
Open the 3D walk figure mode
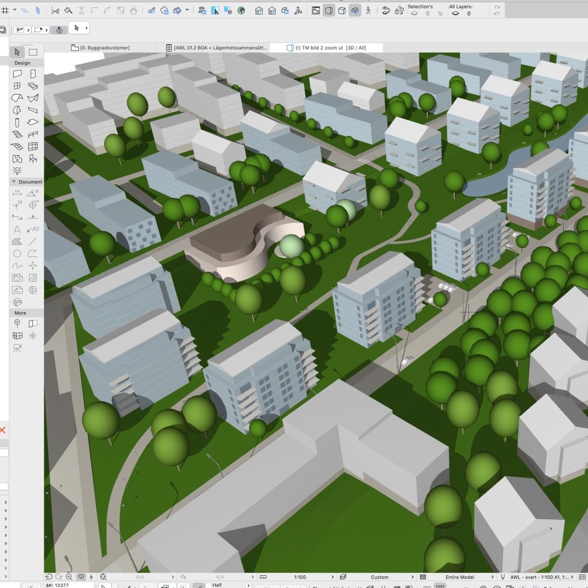(368, 10)
